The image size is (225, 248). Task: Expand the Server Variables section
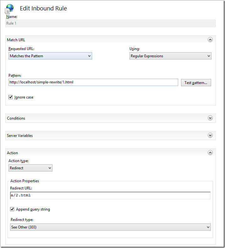point(210,135)
